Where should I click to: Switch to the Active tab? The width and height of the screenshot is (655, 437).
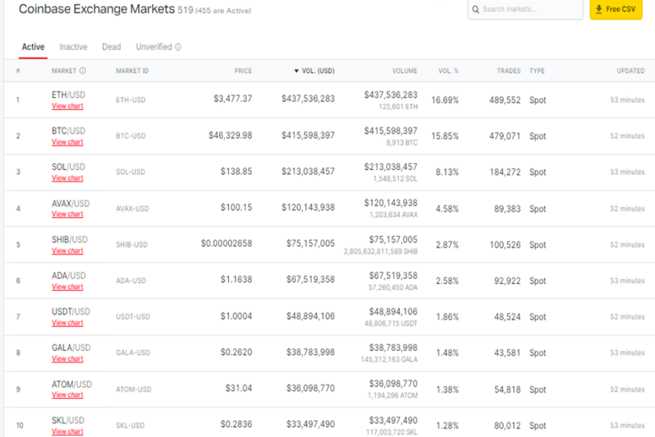point(33,47)
